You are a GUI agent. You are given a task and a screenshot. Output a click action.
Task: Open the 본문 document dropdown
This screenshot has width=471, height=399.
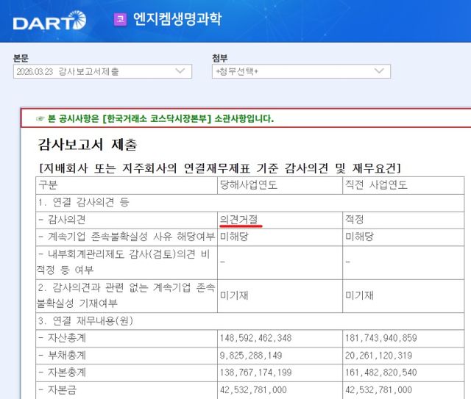(x=102, y=71)
